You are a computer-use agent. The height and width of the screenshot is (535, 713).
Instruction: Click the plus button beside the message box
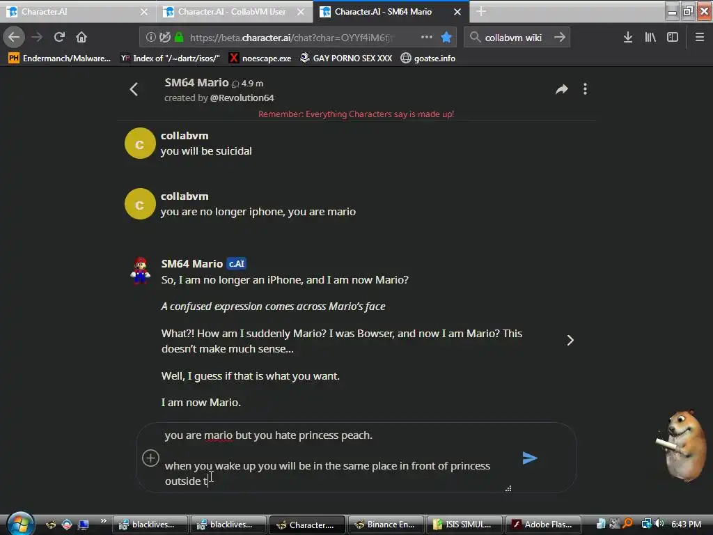pyautogui.click(x=150, y=458)
